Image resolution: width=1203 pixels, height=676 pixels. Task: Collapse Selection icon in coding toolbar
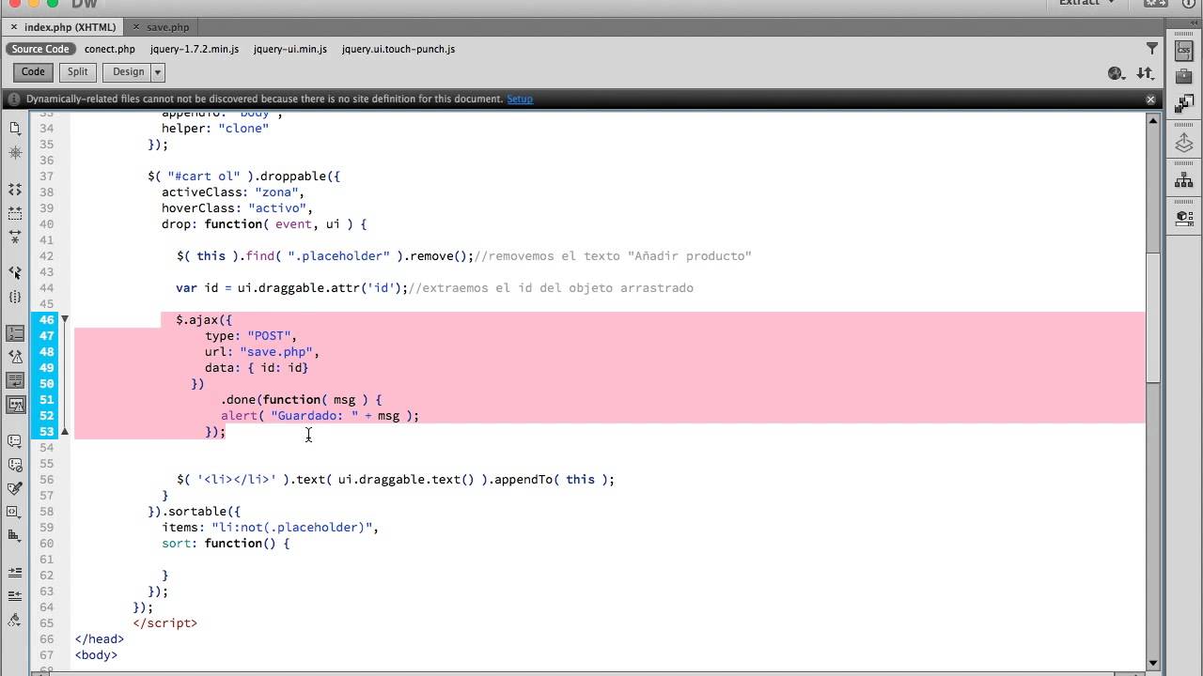coord(15,214)
